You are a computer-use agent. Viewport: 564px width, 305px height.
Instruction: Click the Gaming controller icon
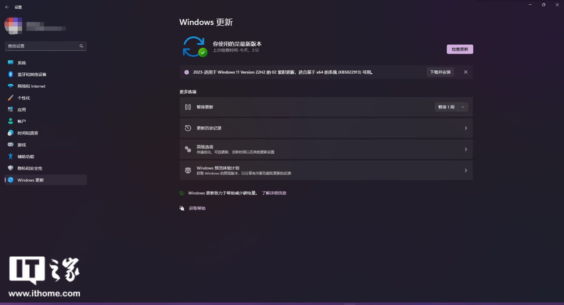(x=11, y=145)
